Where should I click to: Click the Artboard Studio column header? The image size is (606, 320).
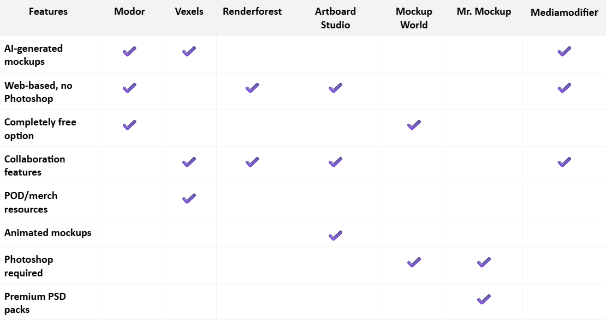[x=335, y=18]
